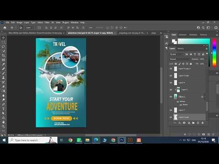
Task: Open the Kind filter dropdown in Layers
Action: point(177,54)
